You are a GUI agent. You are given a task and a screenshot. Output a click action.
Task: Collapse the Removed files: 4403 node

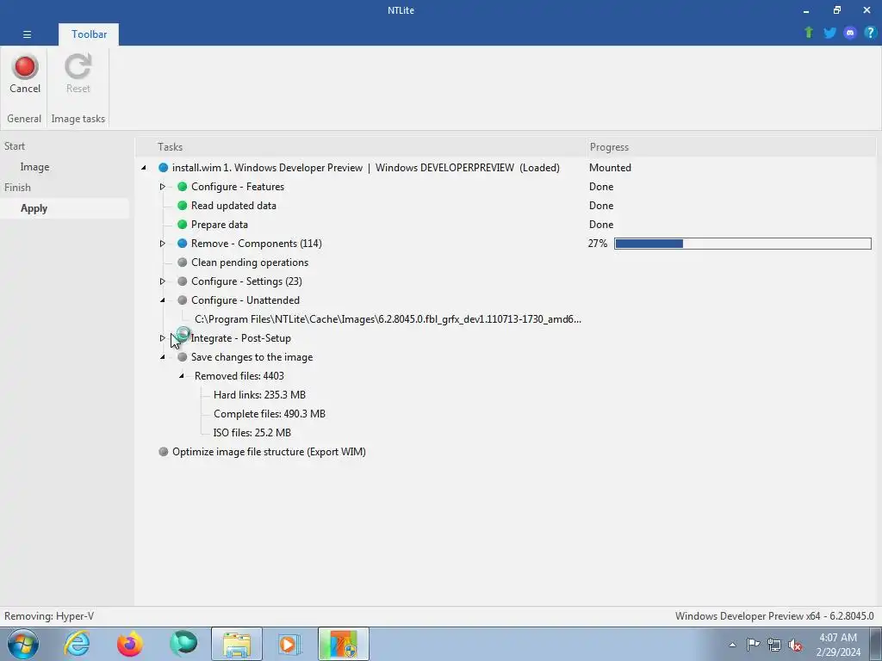[181, 376]
